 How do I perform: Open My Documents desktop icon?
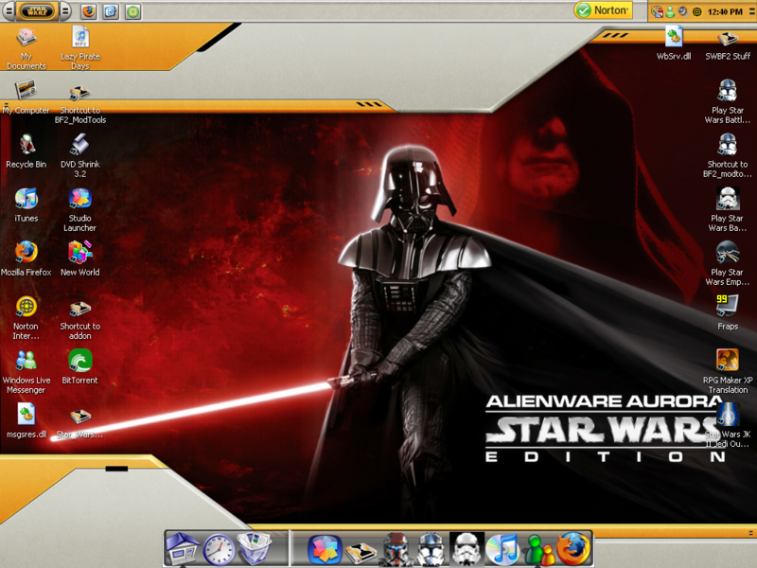click(x=26, y=49)
